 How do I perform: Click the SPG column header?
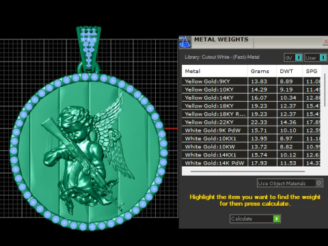pos(312,71)
